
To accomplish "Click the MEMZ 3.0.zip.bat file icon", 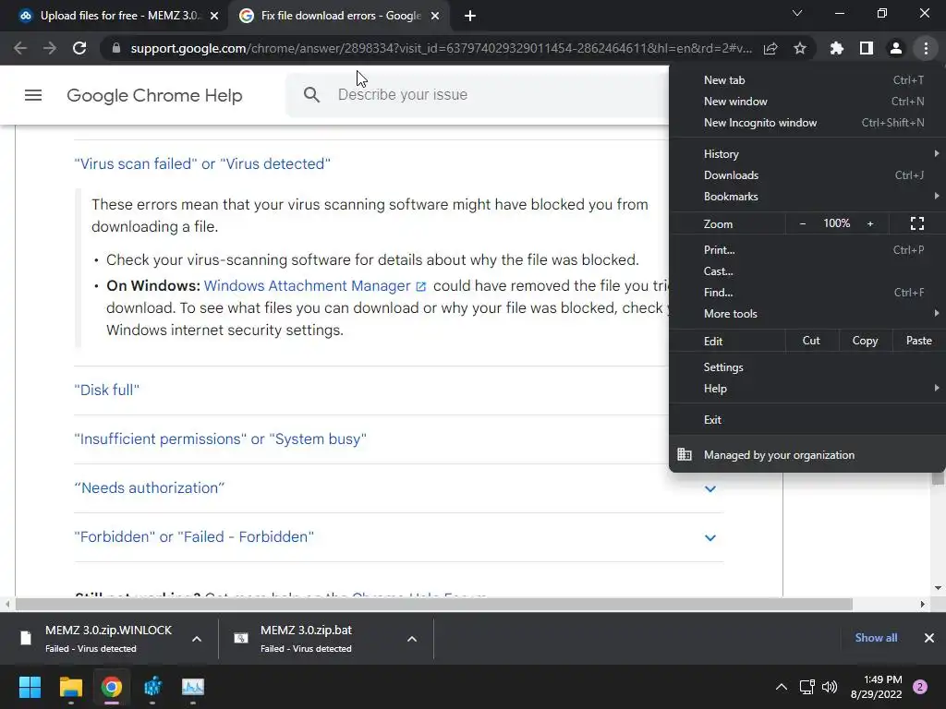I will pyautogui.click(x=241, y=638).
